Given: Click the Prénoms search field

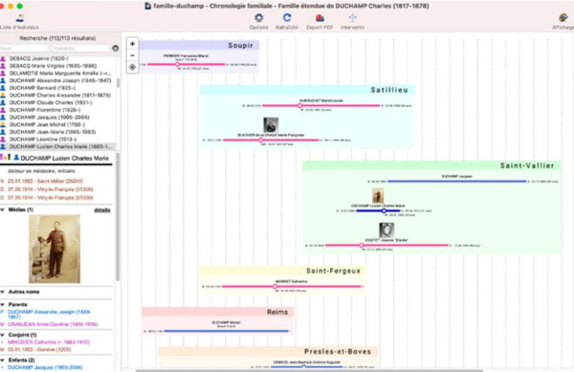Looking at the screenshot, I should (80, 48).
